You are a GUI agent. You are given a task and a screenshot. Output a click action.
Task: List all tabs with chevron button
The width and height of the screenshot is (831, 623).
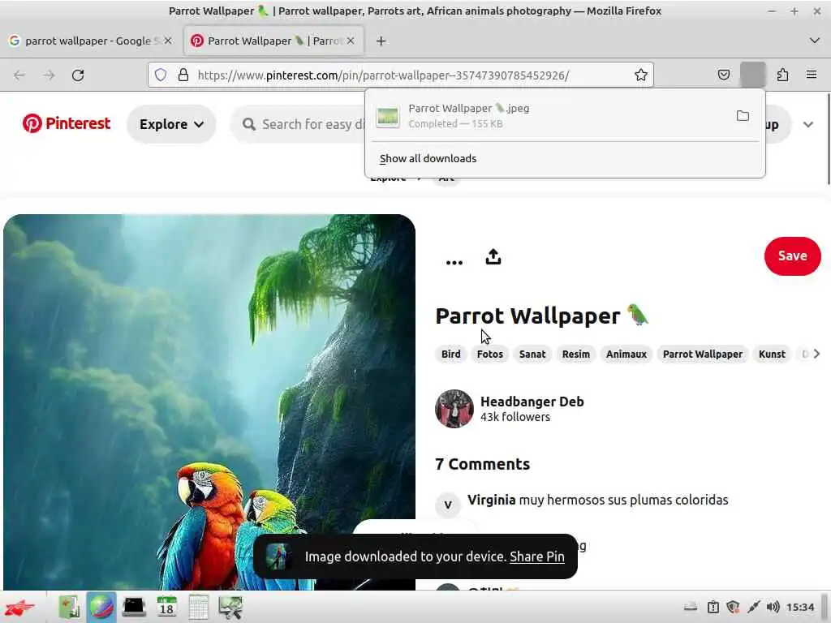pyautogui.click(x=815, y=41)
